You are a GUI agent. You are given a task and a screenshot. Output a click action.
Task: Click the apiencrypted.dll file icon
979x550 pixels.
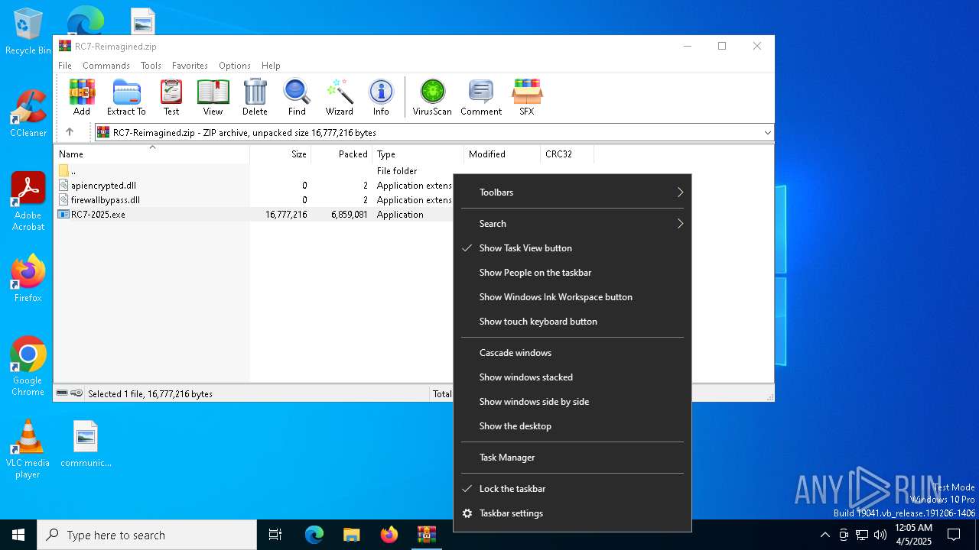click(x=63, y=186)
